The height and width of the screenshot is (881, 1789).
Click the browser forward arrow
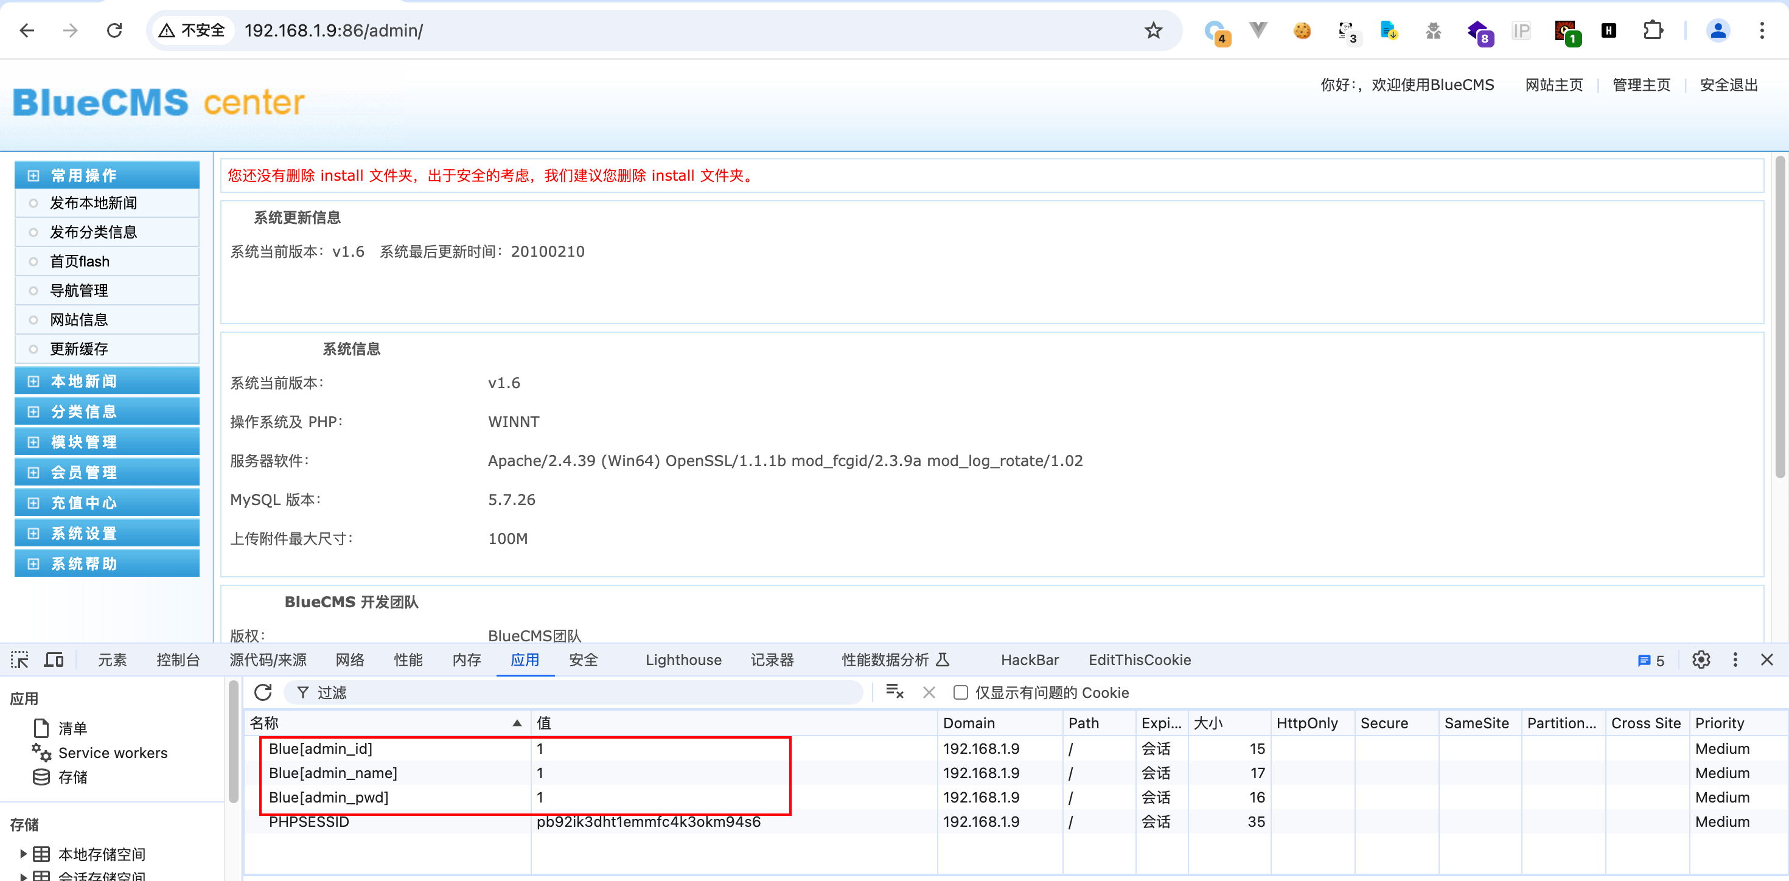(70, 30)
